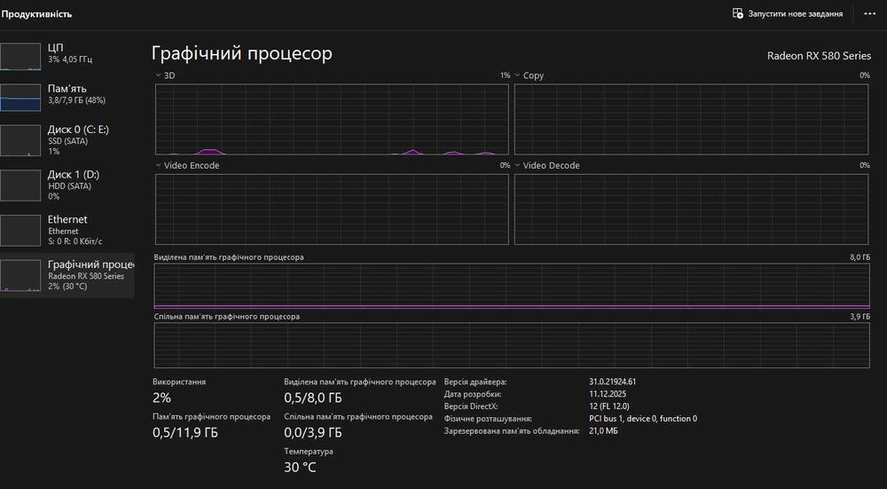Expand the 3D engine dropdown chevron
This screenshot has width=887, height=489.
click(x=159, y=75)
